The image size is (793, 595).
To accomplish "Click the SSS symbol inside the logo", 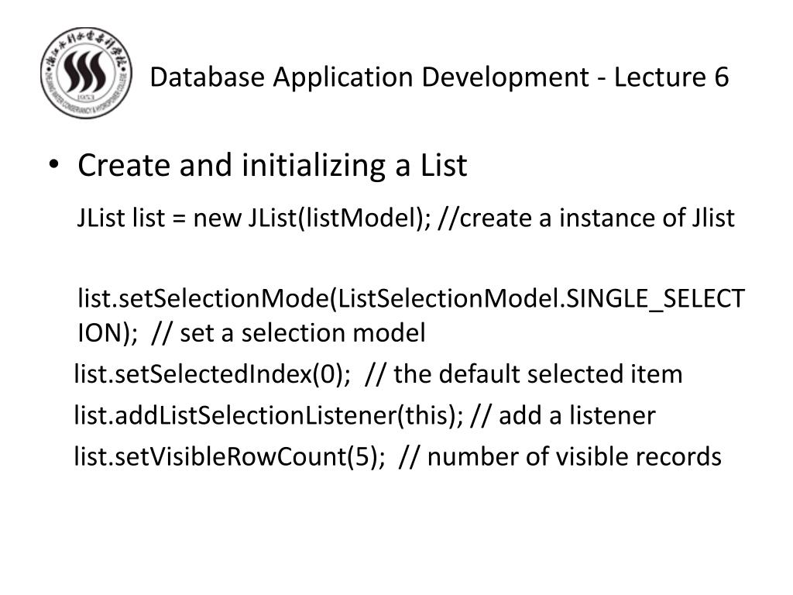I will pyautogui.click(x=85, y=72).
